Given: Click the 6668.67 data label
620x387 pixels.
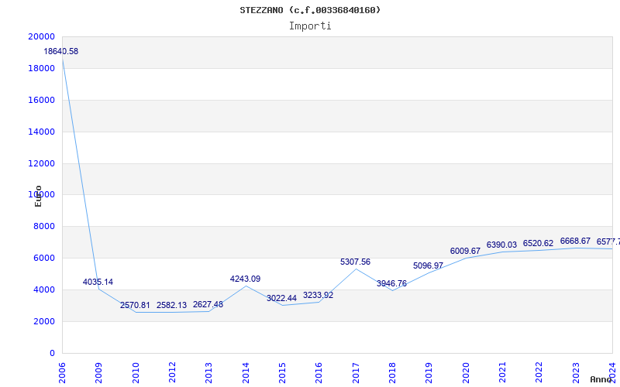Looking at the screenshot, I should pyautogui.click(x=575, y=241).
